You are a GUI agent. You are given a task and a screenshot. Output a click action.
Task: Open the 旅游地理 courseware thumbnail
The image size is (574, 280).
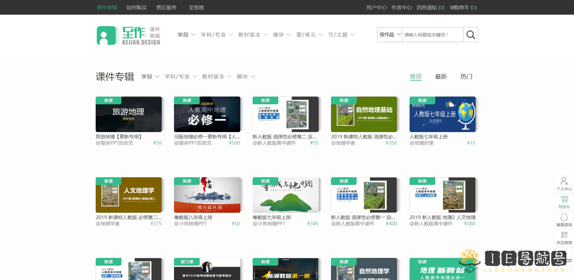(x=129, y=114)
